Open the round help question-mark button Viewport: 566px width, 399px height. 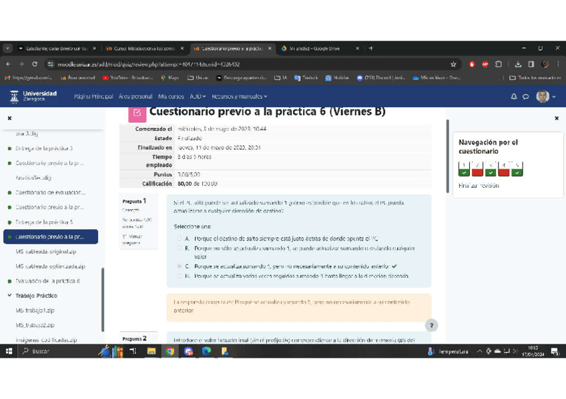(x=431, y=325)
